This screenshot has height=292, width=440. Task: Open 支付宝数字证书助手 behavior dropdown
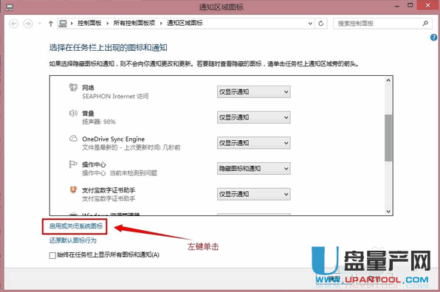click(254, 194)
